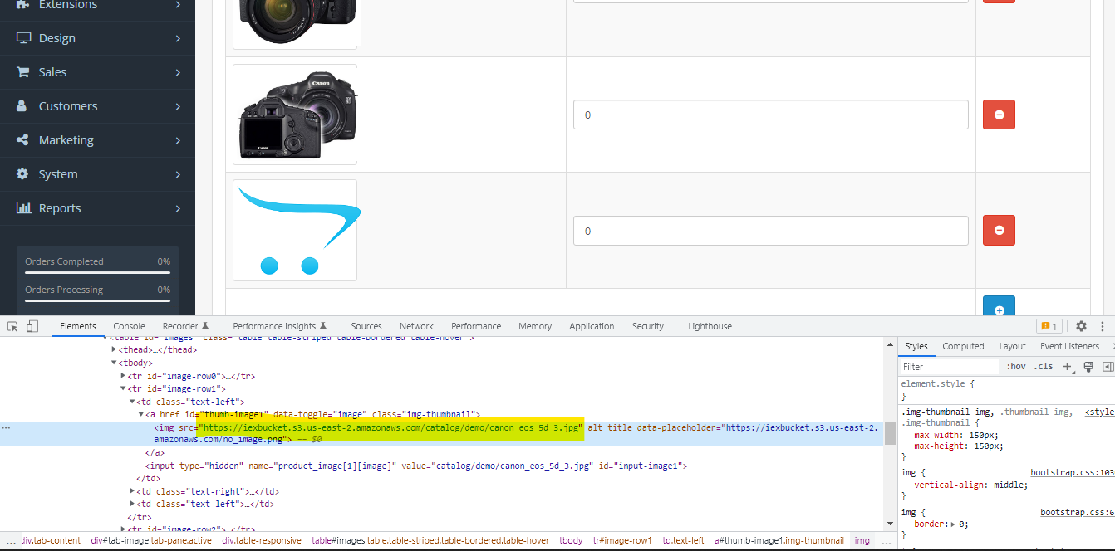1115x551 pixels.
Task: Select tr#image-row1 in breadcrumb bar
Action: [622, 540]
